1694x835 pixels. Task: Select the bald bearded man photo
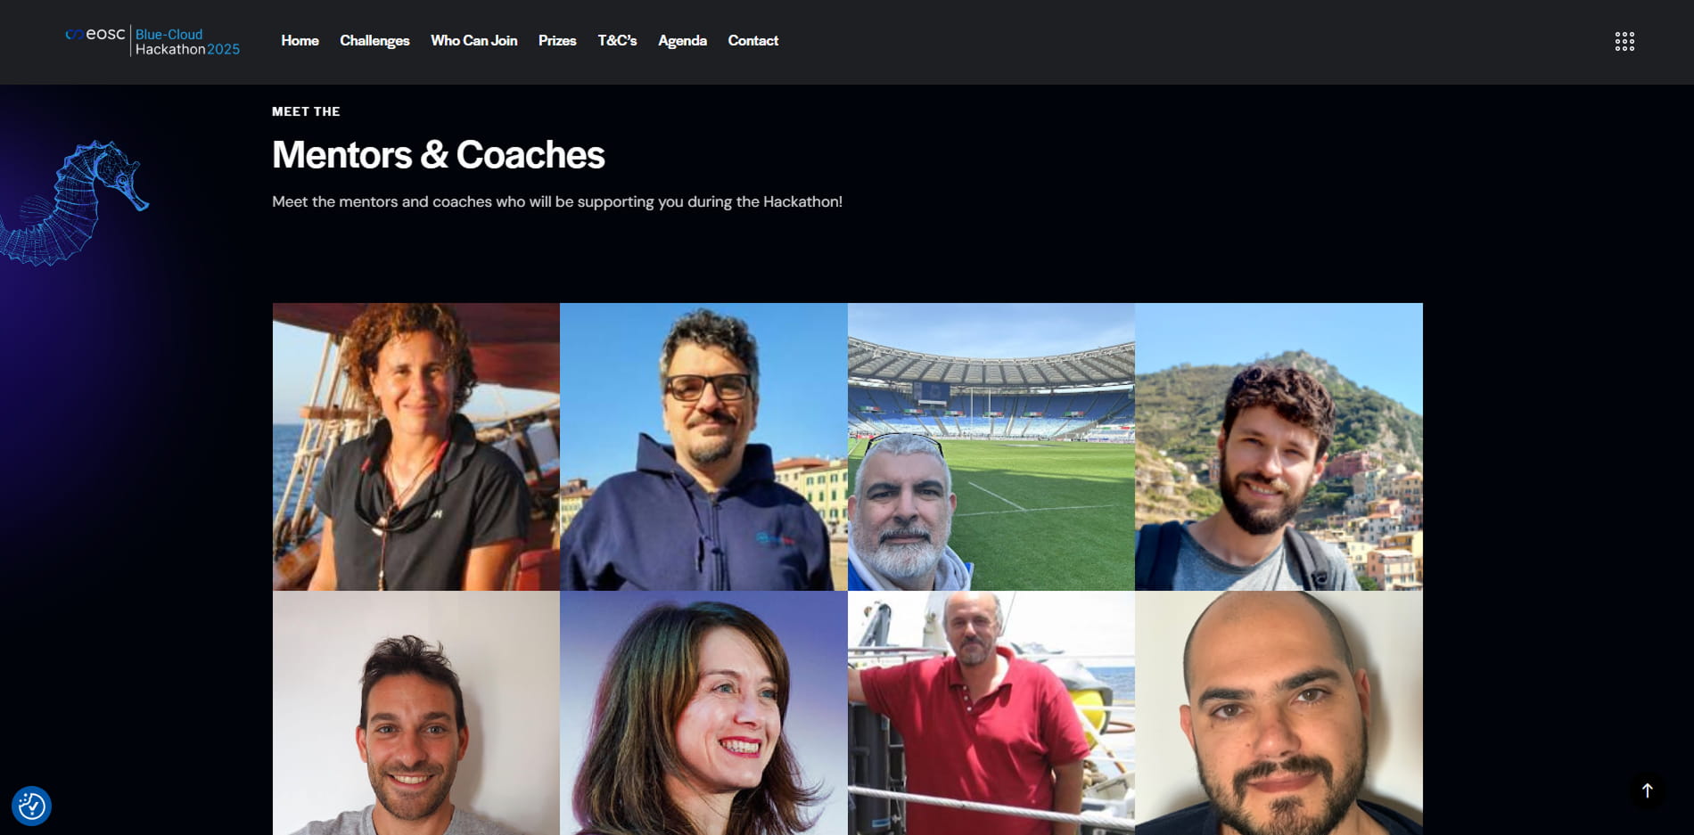pyautogui.click(x=1279, y=713)
